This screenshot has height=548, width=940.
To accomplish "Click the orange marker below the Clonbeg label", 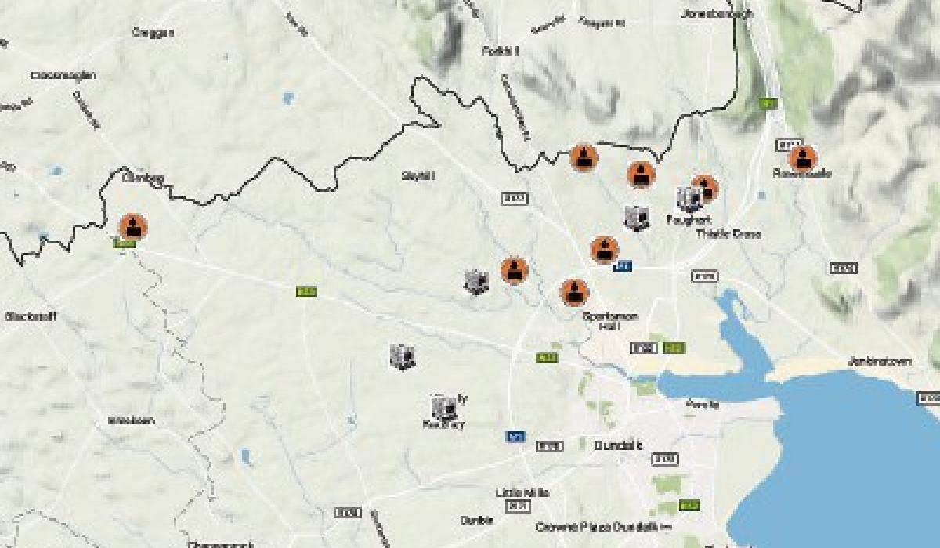I will tap(133, 227).
